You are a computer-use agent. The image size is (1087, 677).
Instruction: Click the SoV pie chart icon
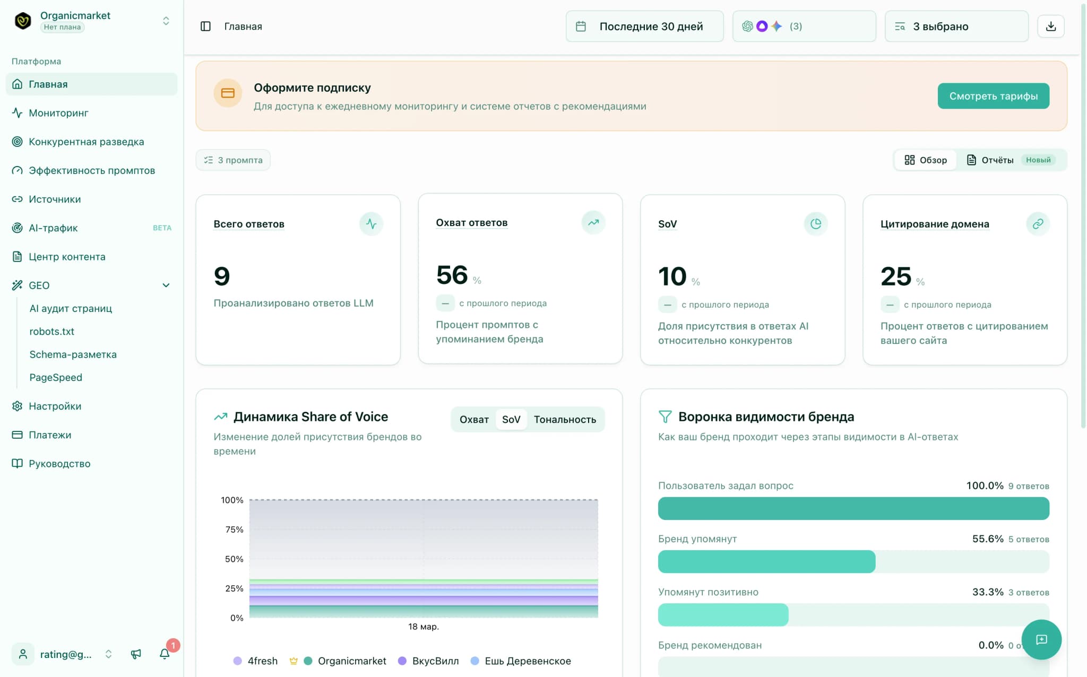click(x=815, y=224)
